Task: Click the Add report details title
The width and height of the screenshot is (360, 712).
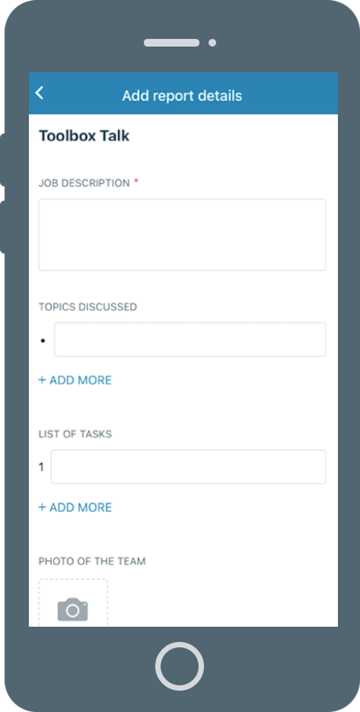Action: point(182,96)
